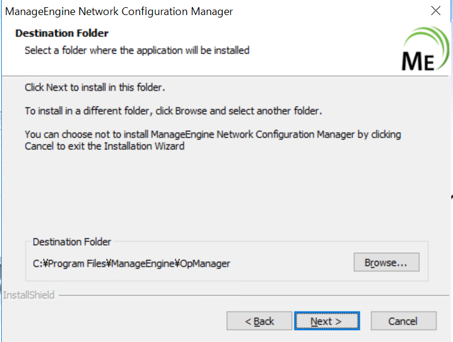Screen dimensions: 453x342
Task: Click the bold Destination Folder heading
Action: 61,33
